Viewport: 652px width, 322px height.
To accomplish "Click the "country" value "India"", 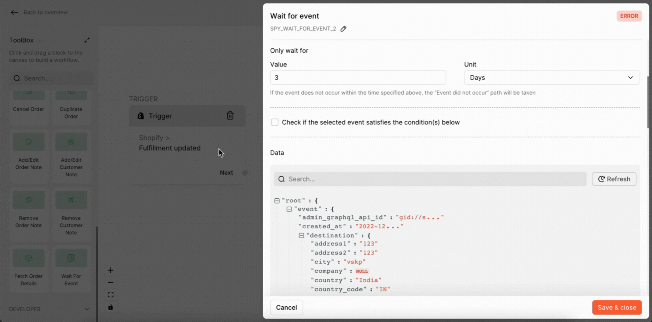I will point(368,280).
